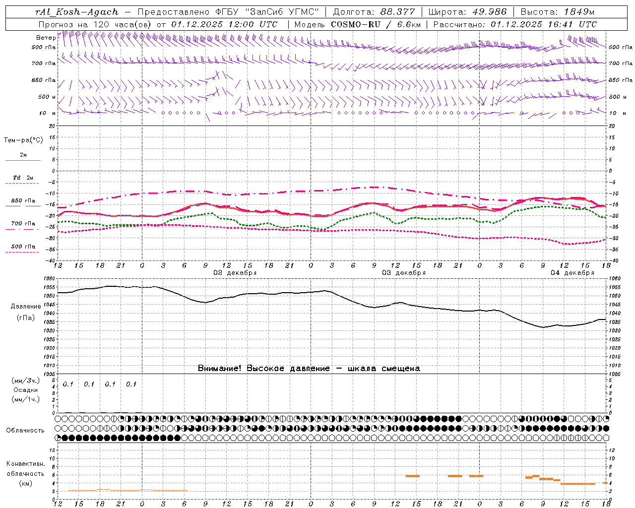Viewport: 635px width, 508px height.
Task: Click the model label COSMO-RU / 6.6км
Action: click(x=377, y=24)
